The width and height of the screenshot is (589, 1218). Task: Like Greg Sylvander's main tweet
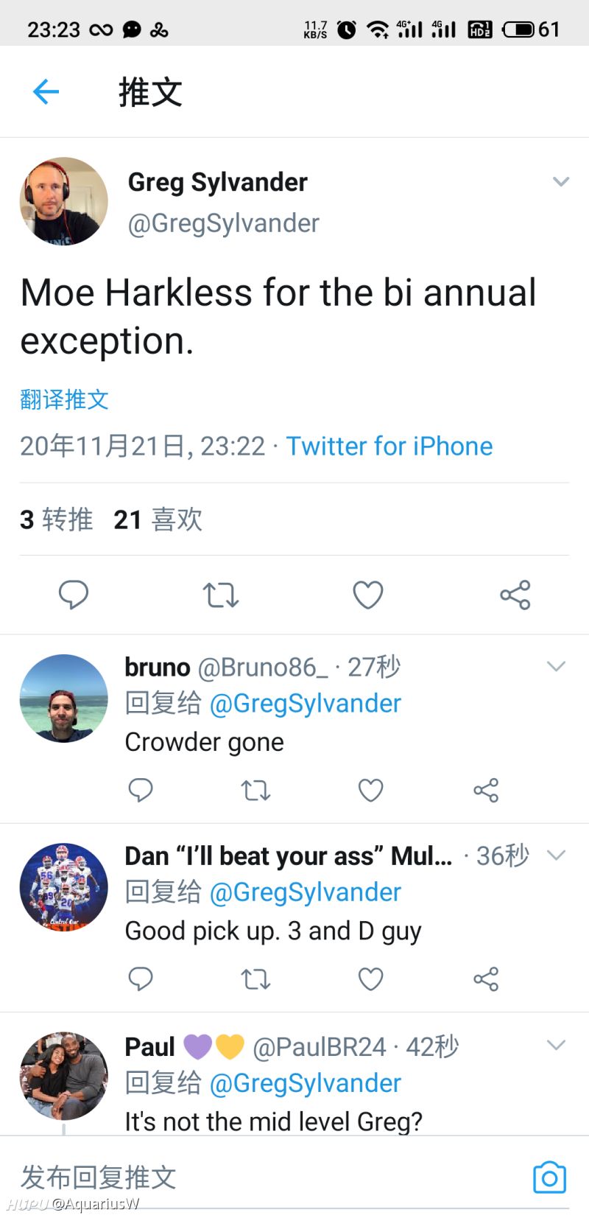click(x=368, y=595)
